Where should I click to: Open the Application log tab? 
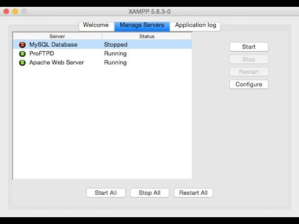[x=195, y=26]
